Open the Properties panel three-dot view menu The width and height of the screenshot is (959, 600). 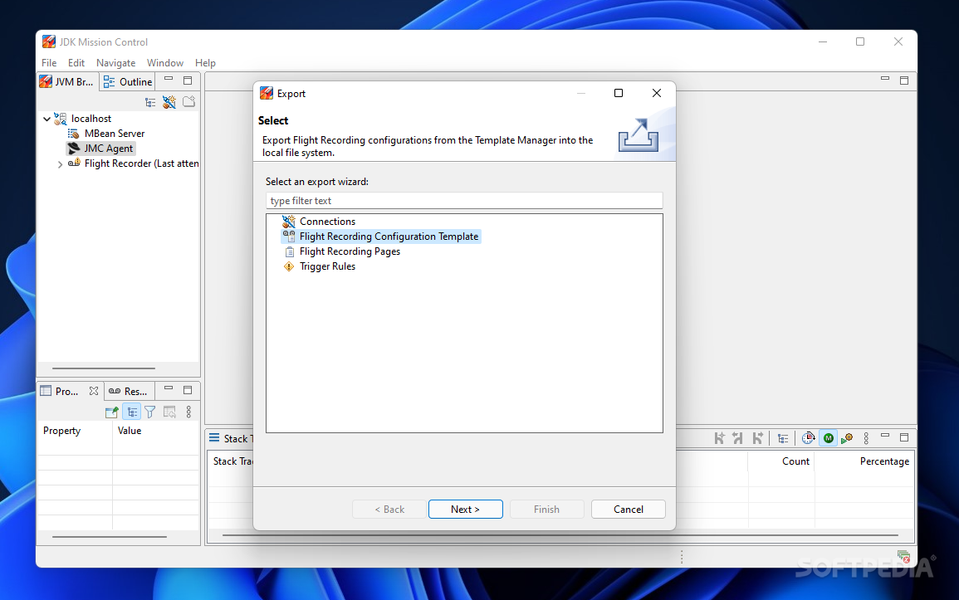click(188, 412)
